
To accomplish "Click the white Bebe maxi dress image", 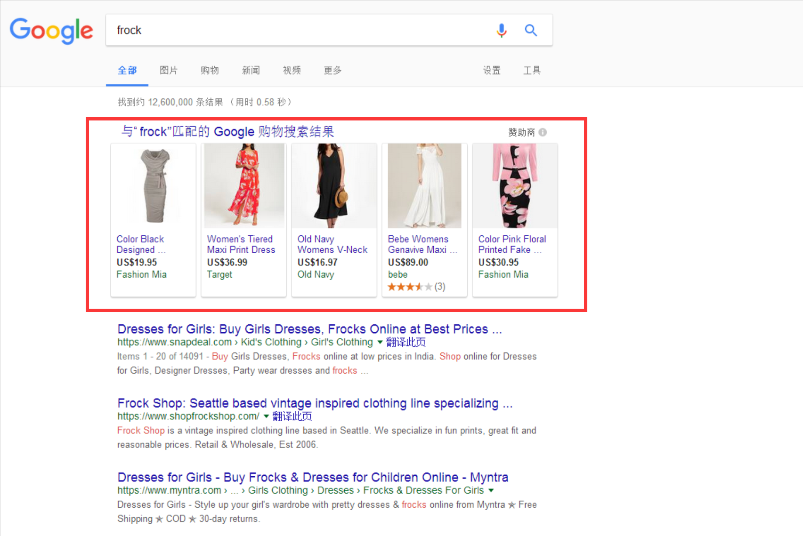I will point(425,186).
